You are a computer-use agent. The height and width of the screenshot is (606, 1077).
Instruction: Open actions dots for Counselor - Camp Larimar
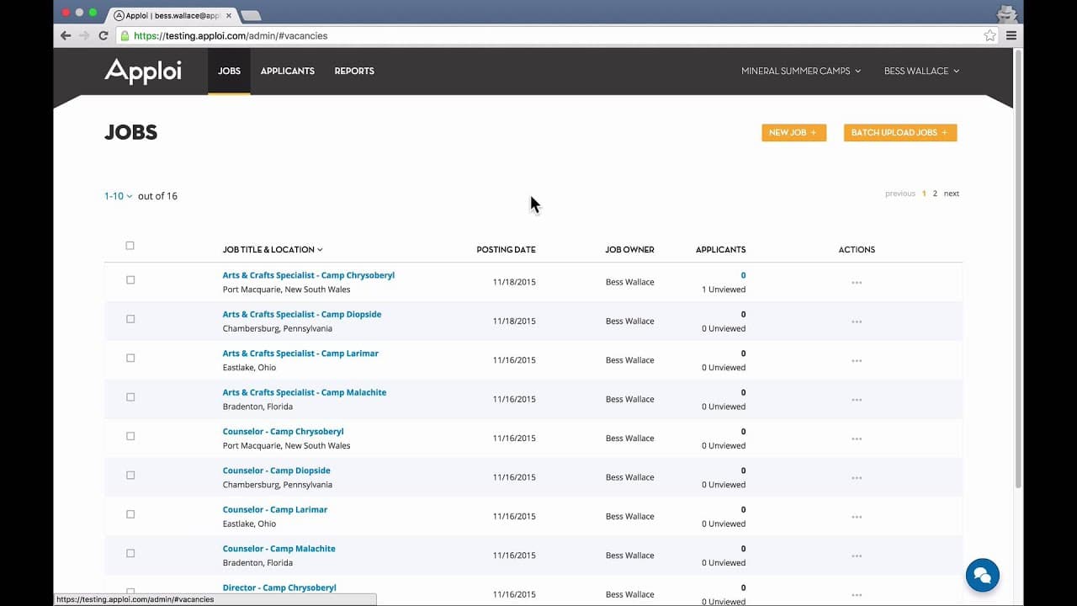click(x=857, y=517)
